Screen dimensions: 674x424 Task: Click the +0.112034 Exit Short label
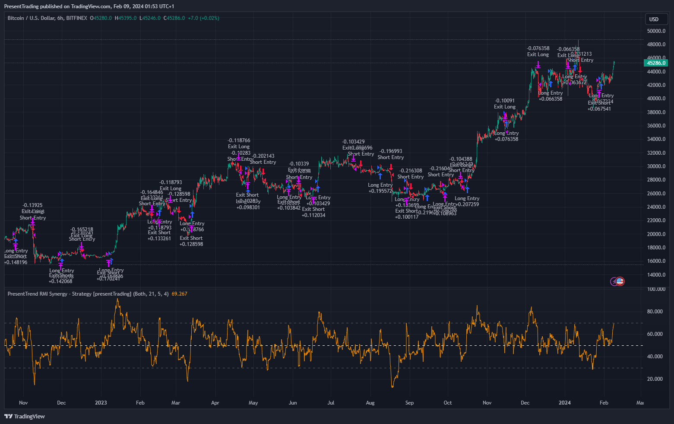[x=313, y=215]
